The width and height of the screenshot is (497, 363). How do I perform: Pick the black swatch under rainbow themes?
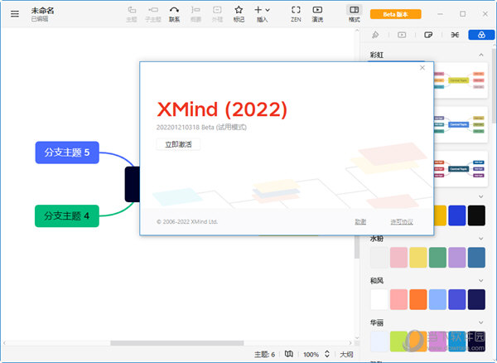[x=476, y=215]
